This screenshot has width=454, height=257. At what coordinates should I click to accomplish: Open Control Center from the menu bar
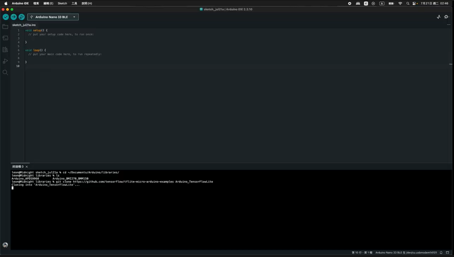tap(415, 3)
